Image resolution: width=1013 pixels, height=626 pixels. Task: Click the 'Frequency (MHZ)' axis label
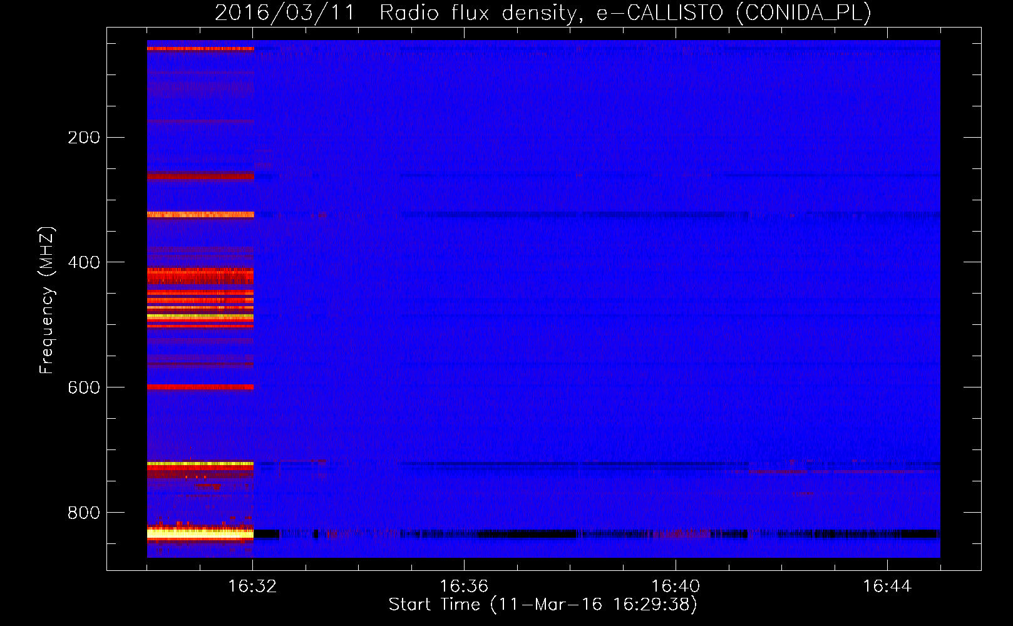pyautogui.click(x=47, y=300)
